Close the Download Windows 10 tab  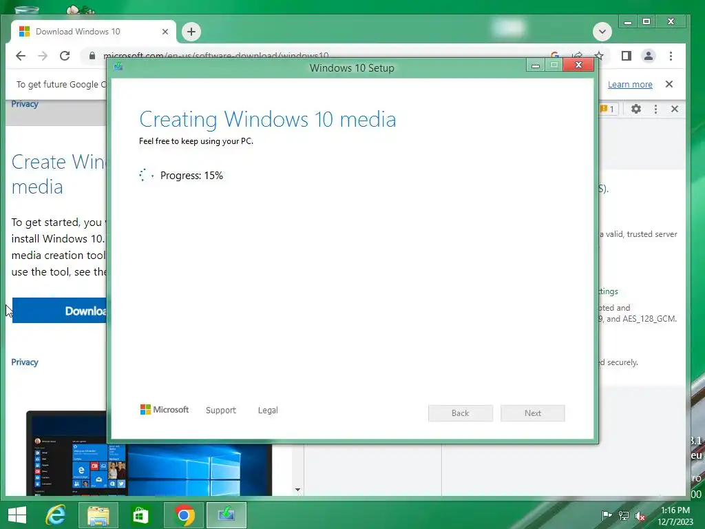click(x=165, y=32)
